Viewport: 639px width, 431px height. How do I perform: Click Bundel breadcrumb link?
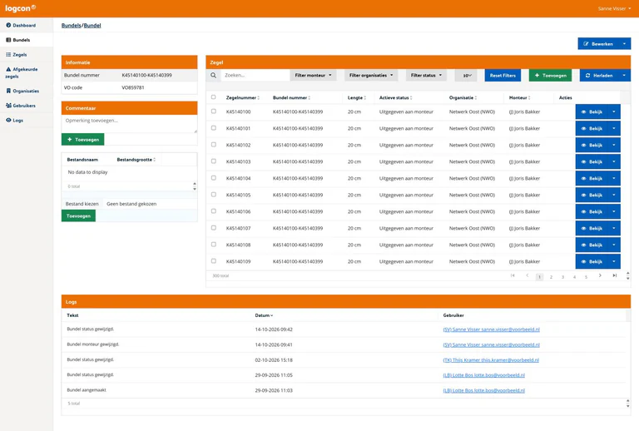pyautogui.click(x=92, y=25)
